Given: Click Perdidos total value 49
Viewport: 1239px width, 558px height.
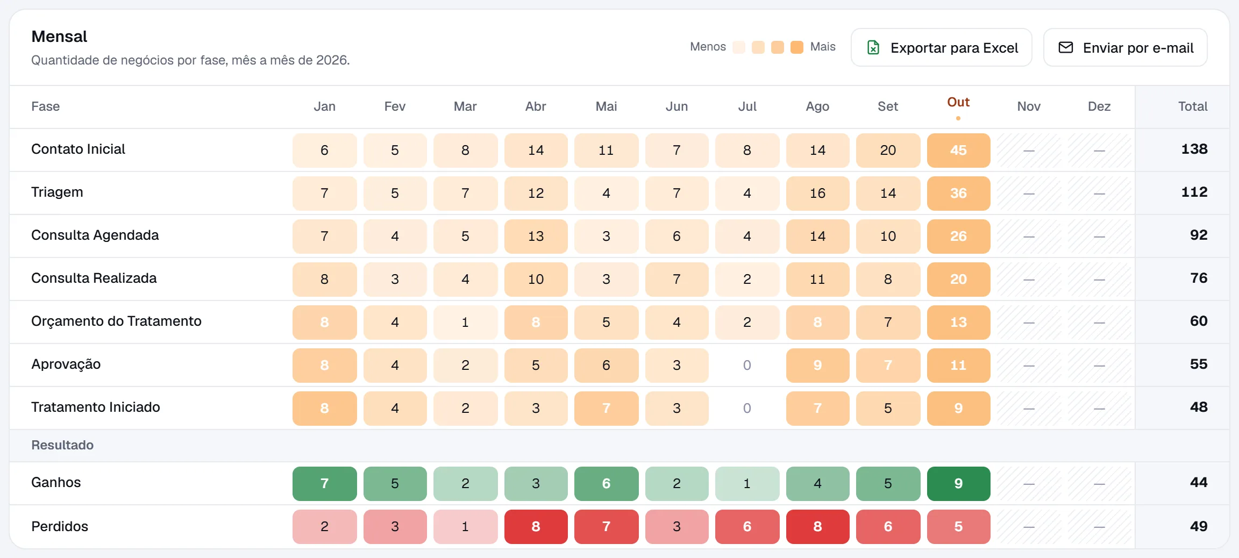Looking at the screenshot, I should [1199, 526].
